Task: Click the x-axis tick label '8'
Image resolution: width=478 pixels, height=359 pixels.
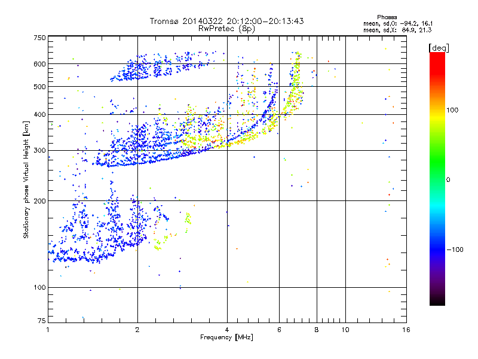Action: (317, 330)
